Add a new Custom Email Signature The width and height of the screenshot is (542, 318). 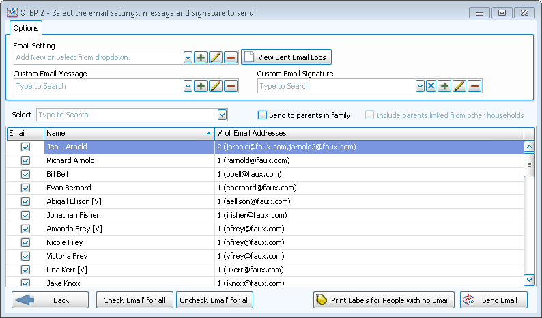click(x=444, y=86)
